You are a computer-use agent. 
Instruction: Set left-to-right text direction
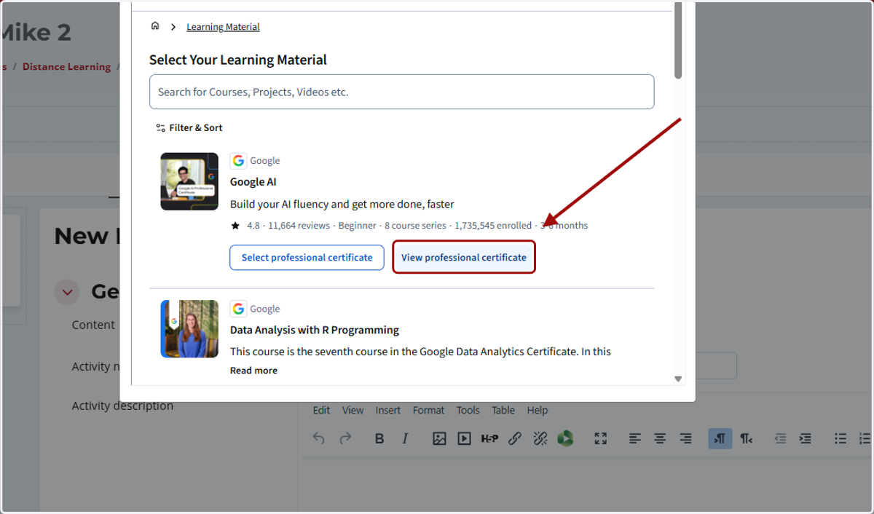click(x=720, y=438)
